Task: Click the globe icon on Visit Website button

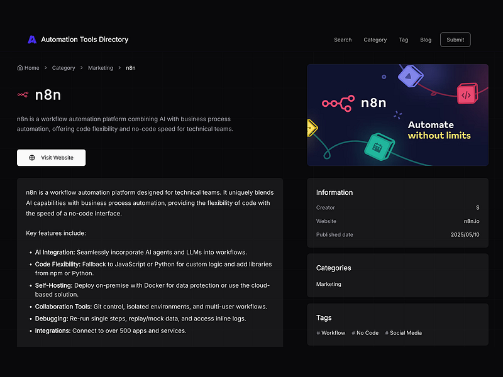Action: tap(31, 158)
